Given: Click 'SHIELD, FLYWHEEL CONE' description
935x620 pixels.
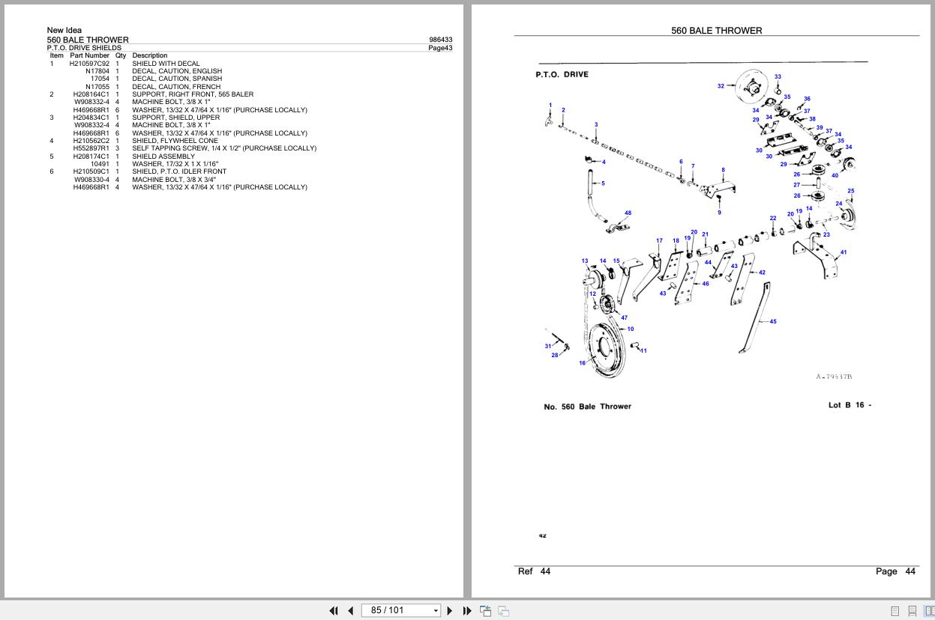Looking at the screenshot, I should pyautogui.click(x=175, y=141).
